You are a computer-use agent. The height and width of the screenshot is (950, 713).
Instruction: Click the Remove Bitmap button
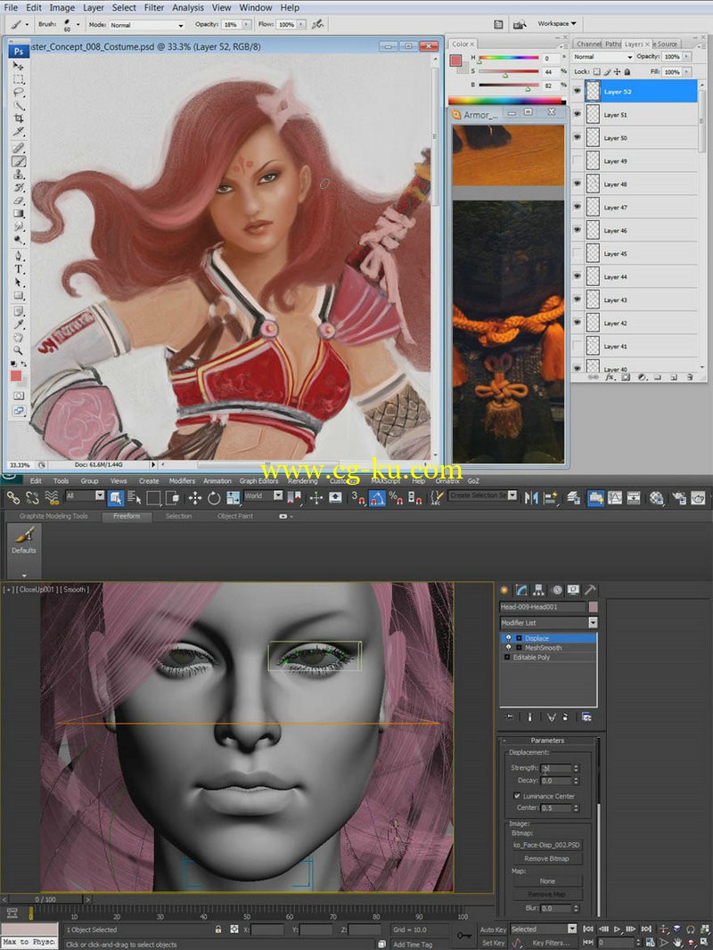[x=546, y=858]
